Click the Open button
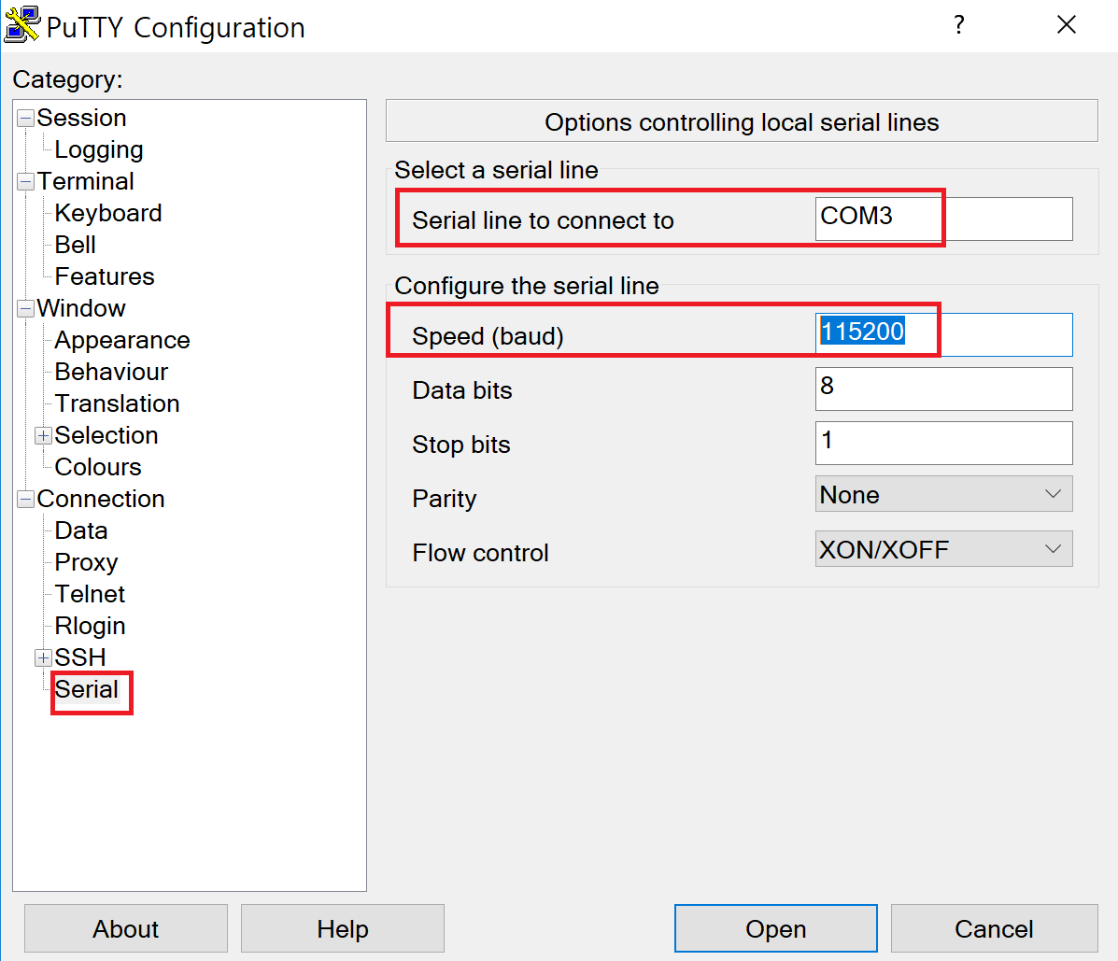 click(776, 928)
